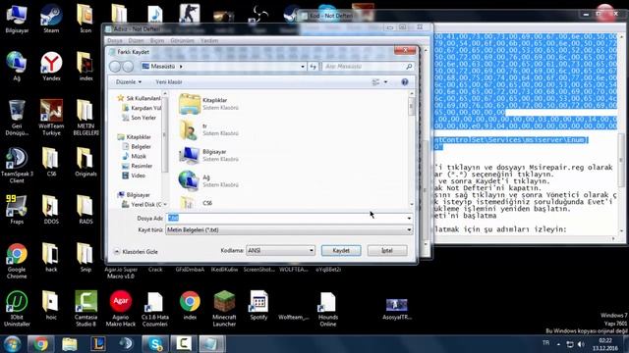Select the DDOS desktop folder
The width and height of the screenshot is (629, 353).
click(51, 209)
